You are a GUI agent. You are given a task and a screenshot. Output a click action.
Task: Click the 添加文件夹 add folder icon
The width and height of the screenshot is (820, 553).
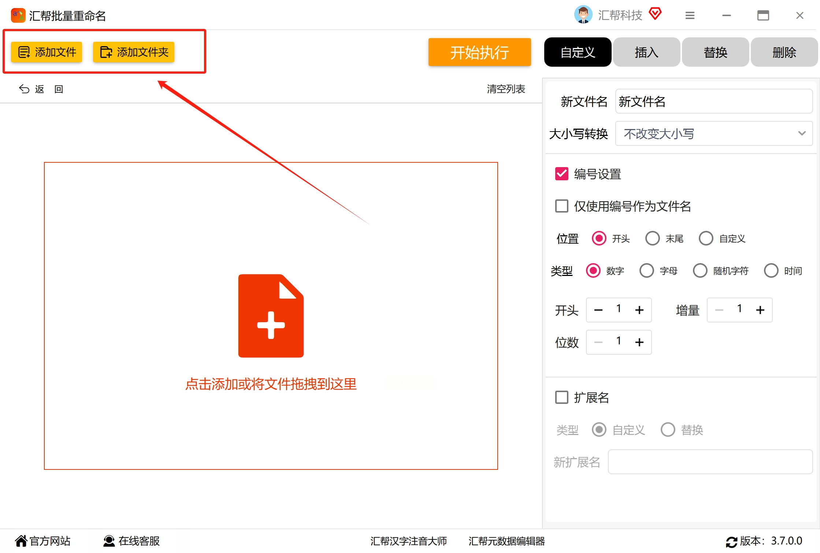coord(105,52)
